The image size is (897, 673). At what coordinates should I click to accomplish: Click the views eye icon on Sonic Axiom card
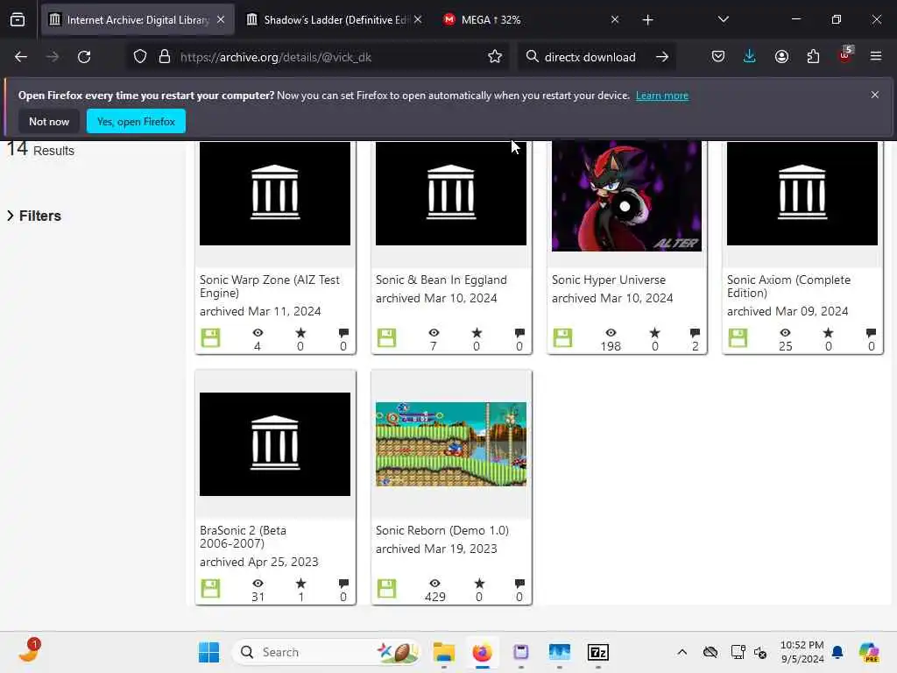[x=786, y=332]
